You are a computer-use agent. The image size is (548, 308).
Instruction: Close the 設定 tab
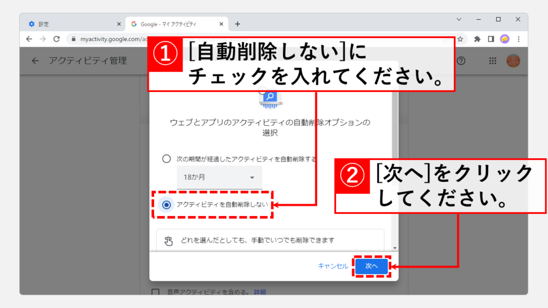119,24
